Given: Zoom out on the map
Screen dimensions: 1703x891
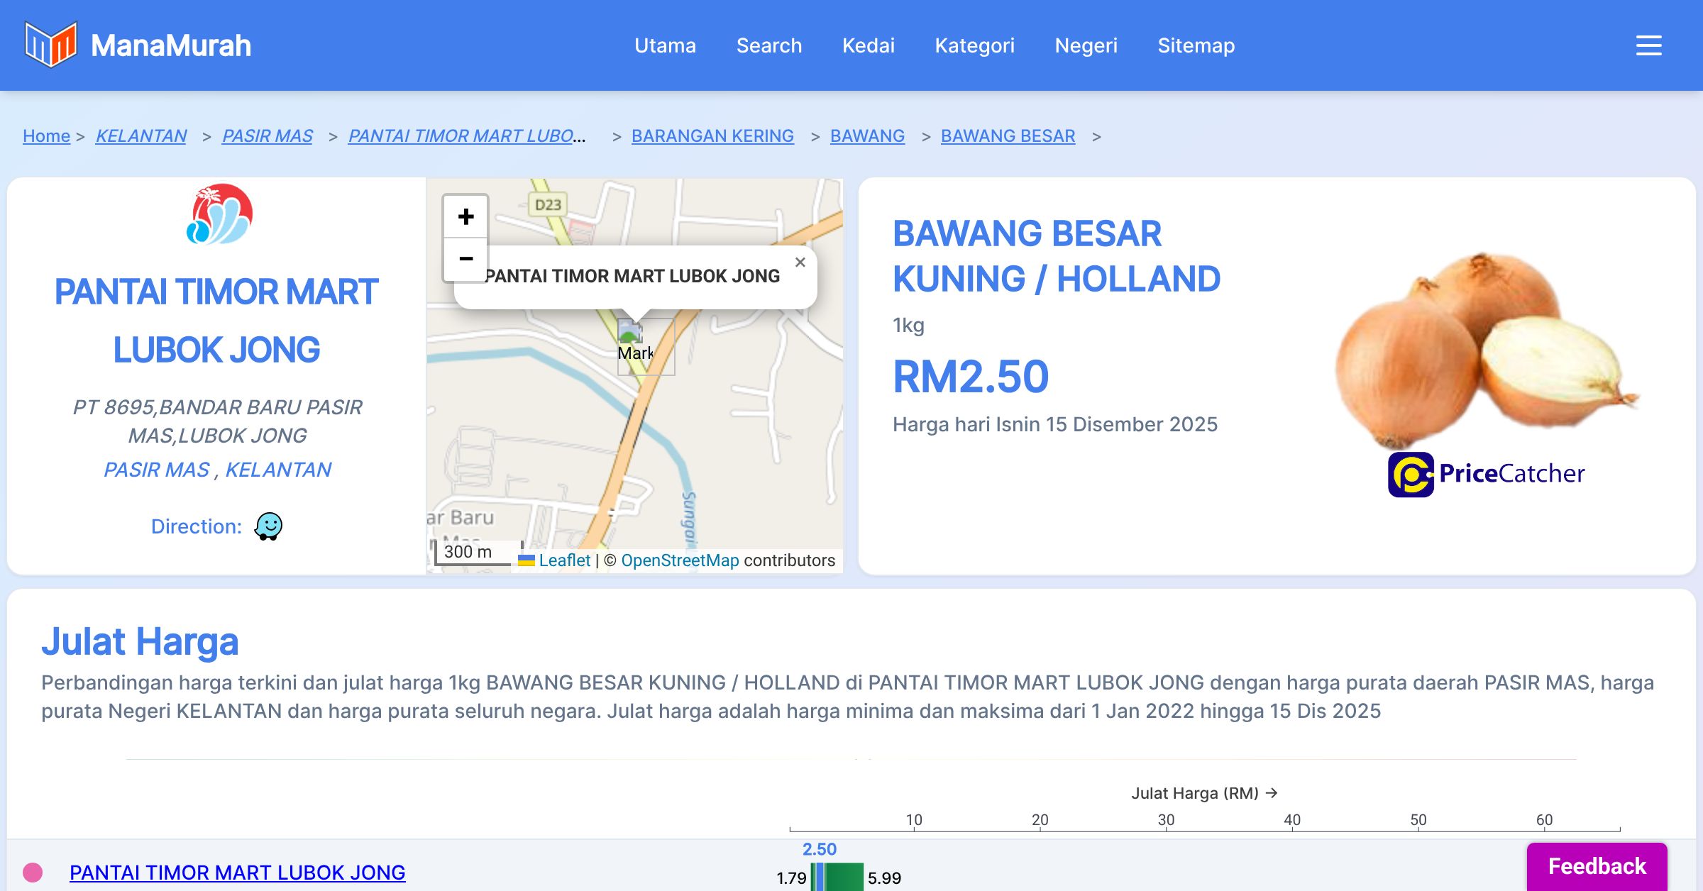Looking at the screenshot, I should (x=465, y=259).
